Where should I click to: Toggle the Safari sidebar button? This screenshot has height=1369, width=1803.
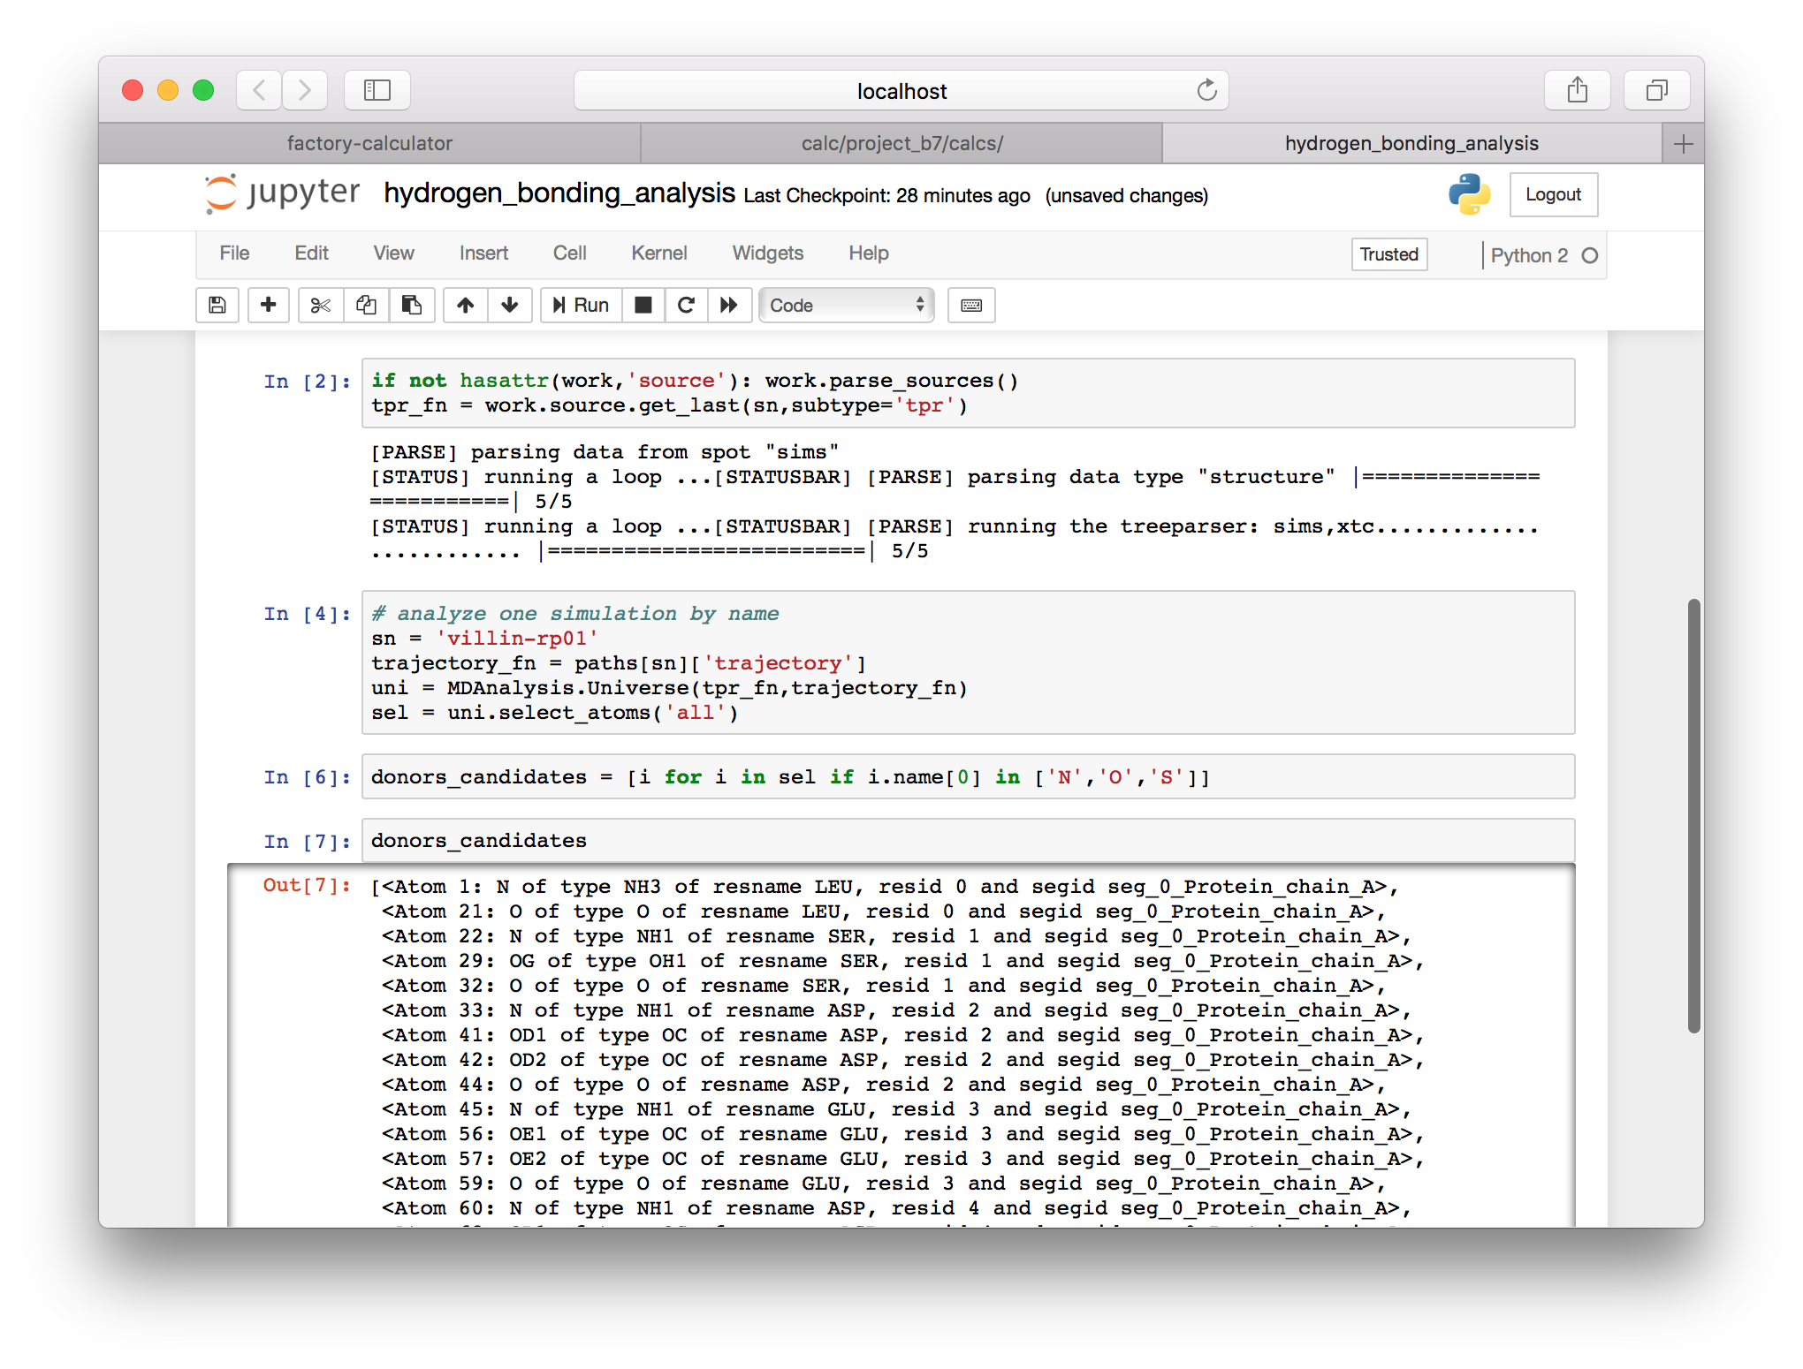[377, 90]
